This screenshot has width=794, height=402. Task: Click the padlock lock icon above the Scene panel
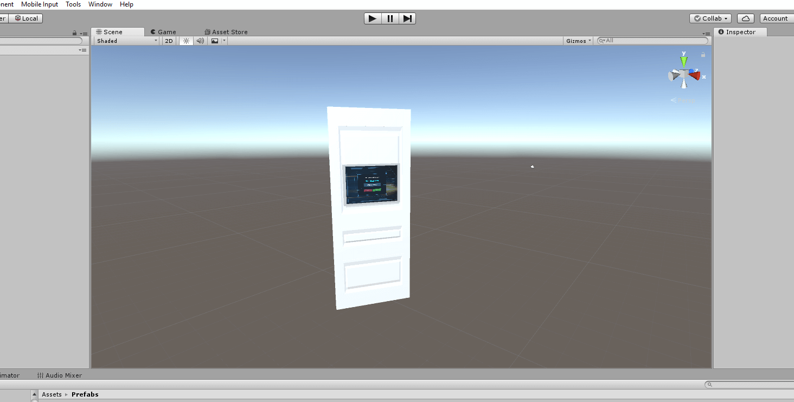(x=74, y=33)
